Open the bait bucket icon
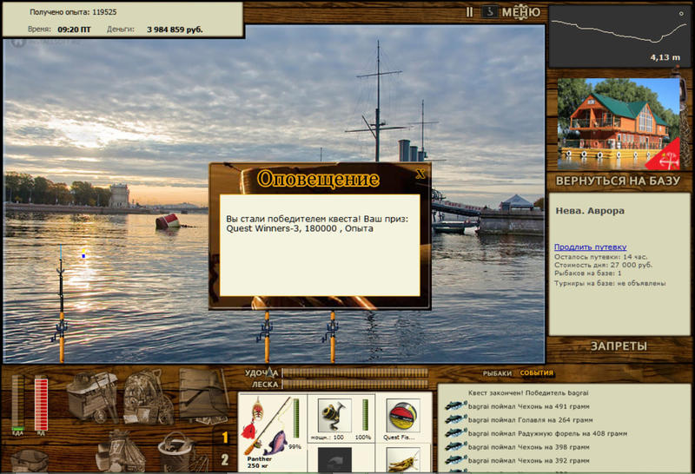The height and width of the screenshot is (474, 695). coord(181,451)
